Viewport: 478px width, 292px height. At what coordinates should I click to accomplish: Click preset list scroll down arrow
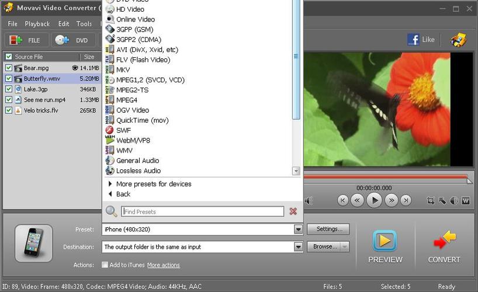296,171
